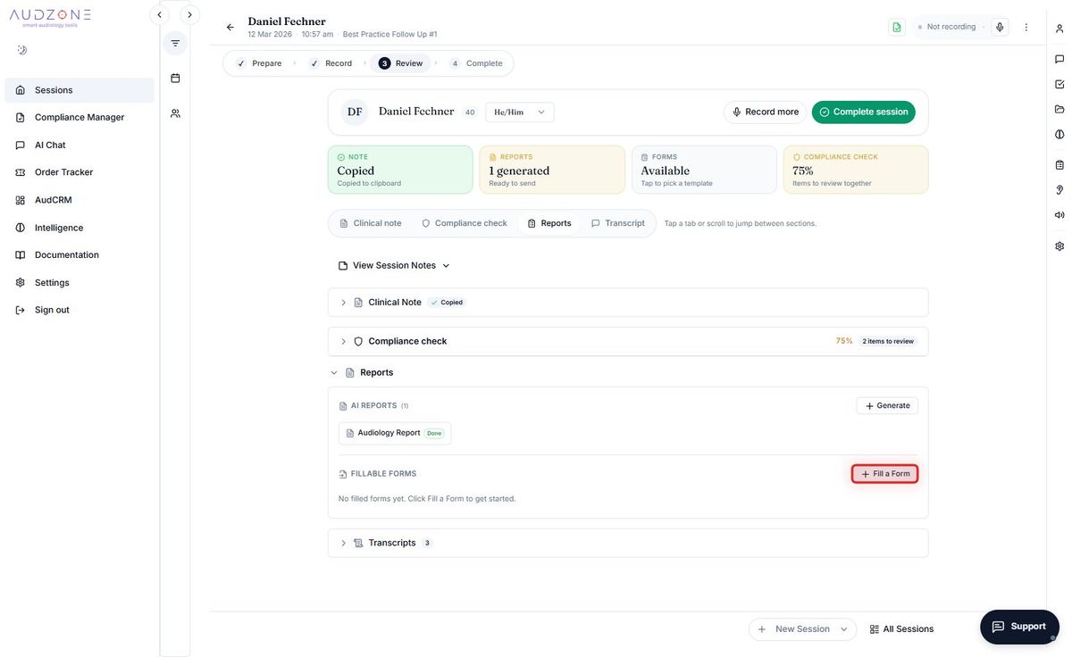Open the Support chat button
The image size is (1072, 657).
coord(1019,627)
